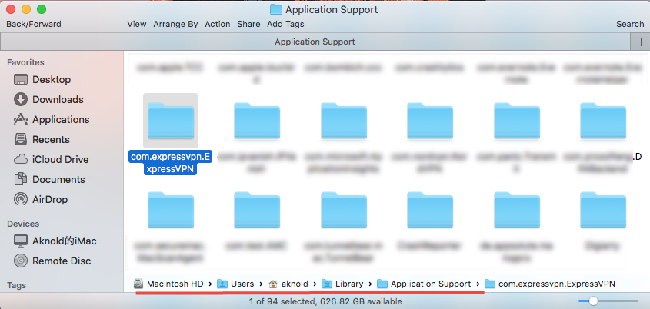The width and height of the screenshot is (650, 309).
Task: Open the Share toolbar menu
Action: [248, 24]
